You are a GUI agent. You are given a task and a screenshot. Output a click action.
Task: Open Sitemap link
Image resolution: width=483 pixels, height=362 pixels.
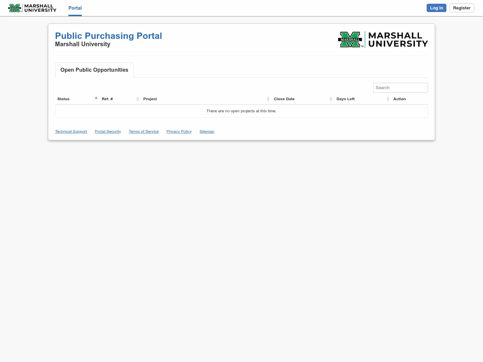coord(207,131)
